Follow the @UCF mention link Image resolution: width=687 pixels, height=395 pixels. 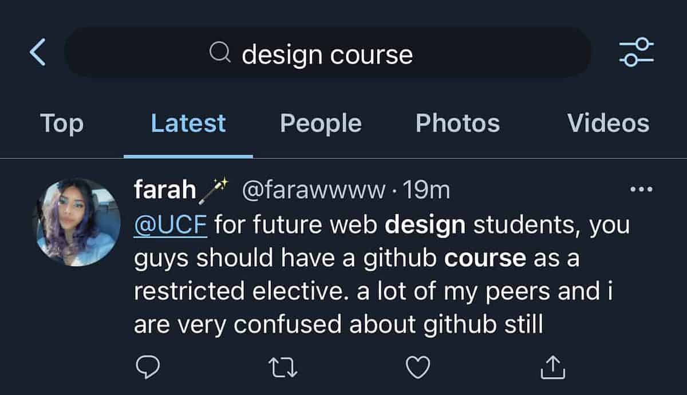170,225
